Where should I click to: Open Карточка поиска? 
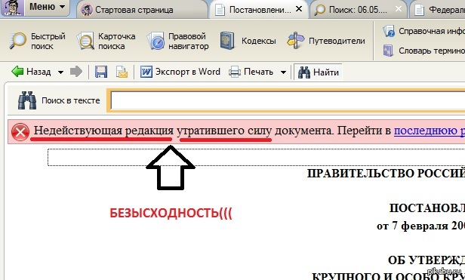click(x=106, y=41)
